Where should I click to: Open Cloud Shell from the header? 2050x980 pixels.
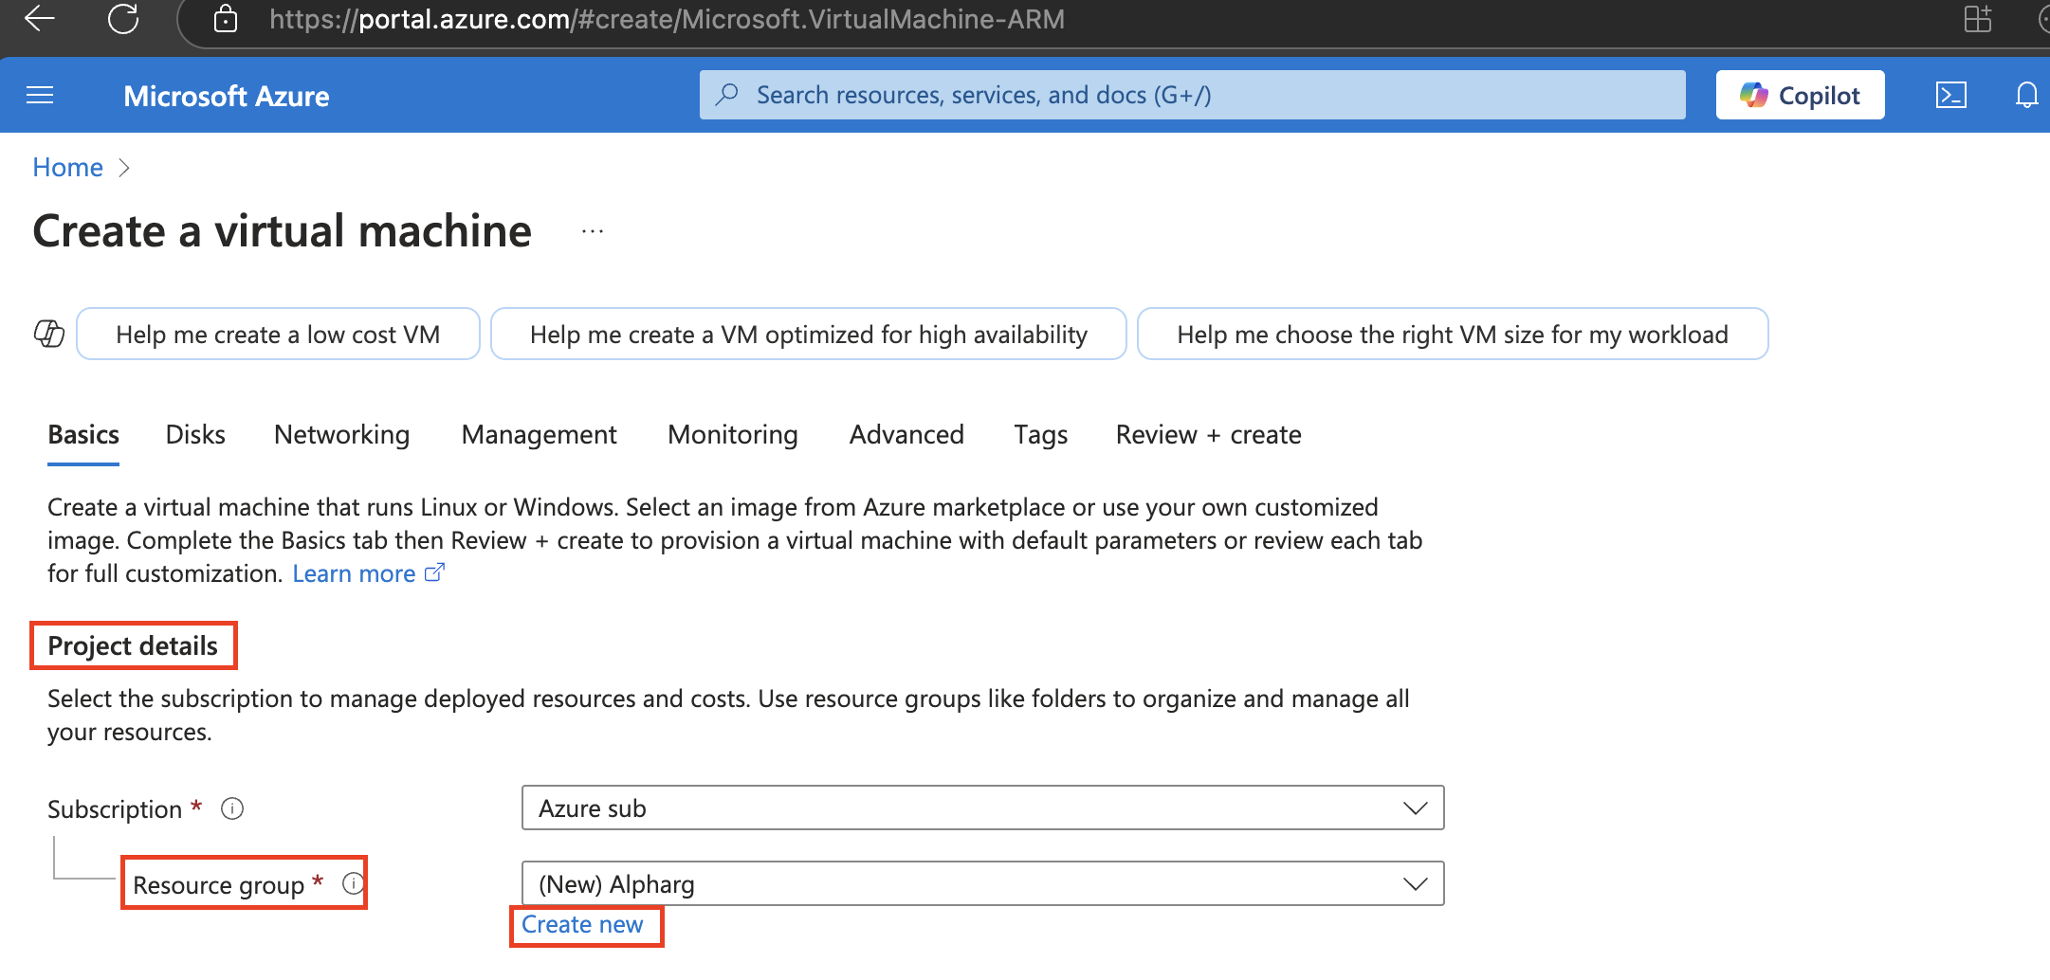(1950, 95)
